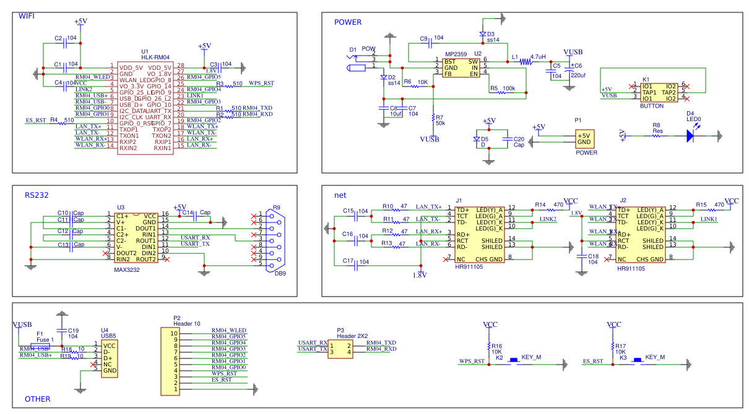Click the USB5 connector U4
This screenshot has height=414, width=749.
coord(108,358)
